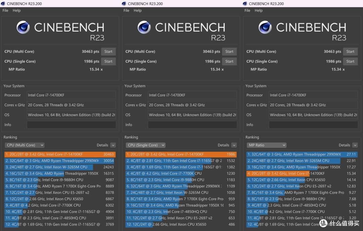The width and height of the screenshot is (363, 231).
Task: Open Help menu in middle window
Action: coord(137,10)
